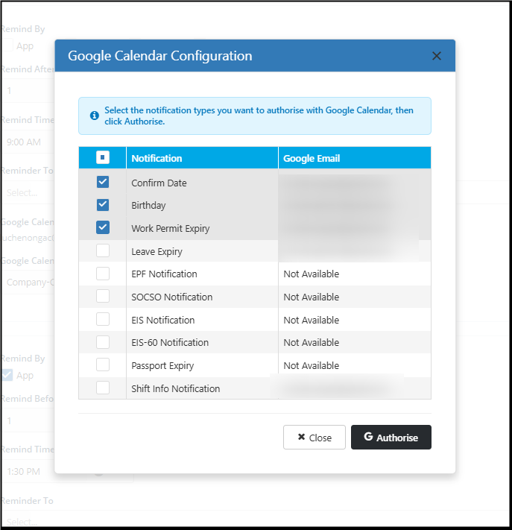Image resolution: width=512 pixels, height=530 pixels.
Task: Open the upper Reminder To Select dropdown behind dialog
Action: coord(28,192)
